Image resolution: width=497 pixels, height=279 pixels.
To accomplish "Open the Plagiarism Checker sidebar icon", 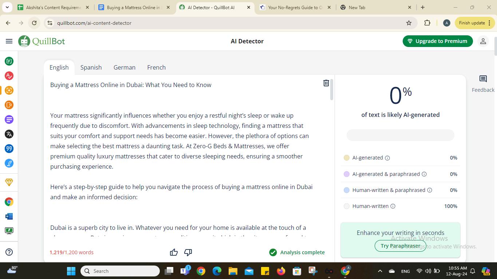I will pos(9,105).
